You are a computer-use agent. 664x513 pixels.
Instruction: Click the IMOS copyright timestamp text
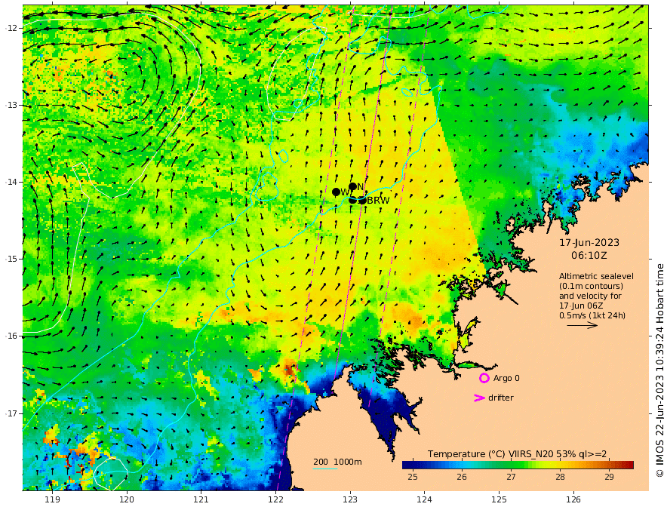coord(659,370)
